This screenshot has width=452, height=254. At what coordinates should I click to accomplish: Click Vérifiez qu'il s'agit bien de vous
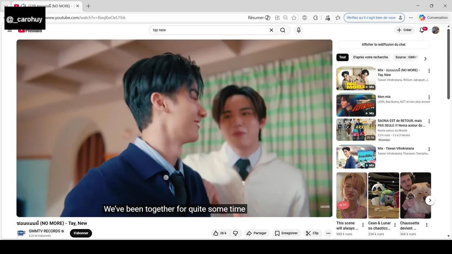(x=374, y=18)
